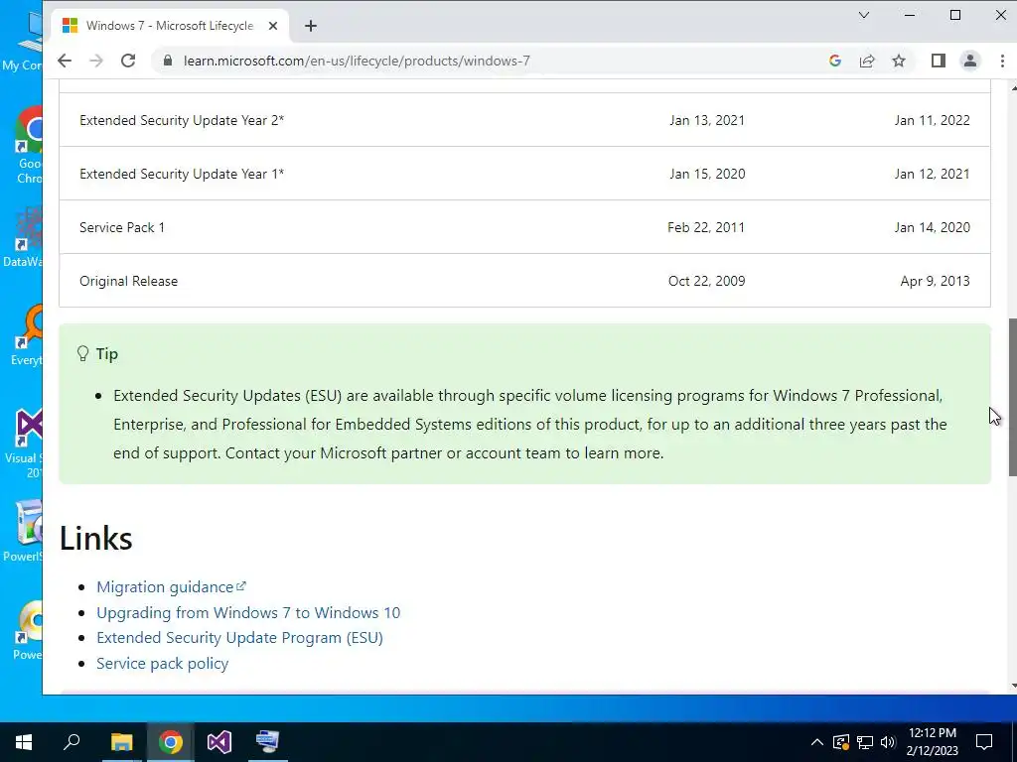The width and height of the screenshot is (1017, 762).
Task: Click the Google Chrome desktop shortcut
Action: tap(29, 146)
